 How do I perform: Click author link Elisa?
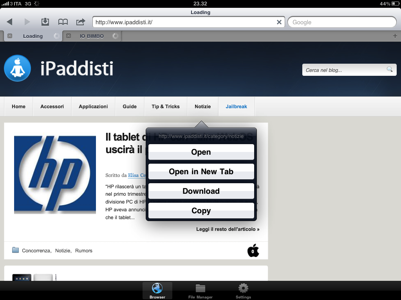pyautogui.click(x=137, y=175)
